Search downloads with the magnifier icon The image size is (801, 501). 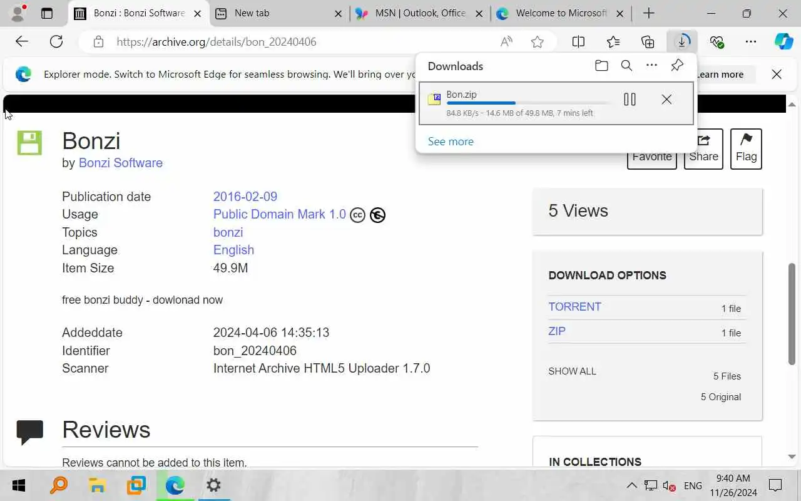pos(626,66)
